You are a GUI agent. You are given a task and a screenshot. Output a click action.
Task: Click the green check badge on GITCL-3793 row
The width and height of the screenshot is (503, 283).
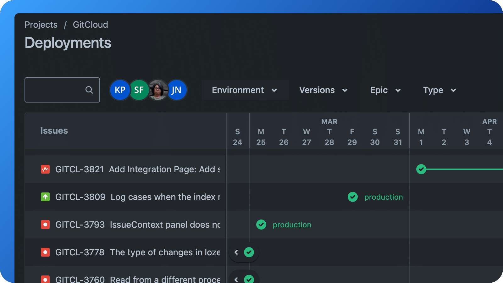click(x=261, y=225)
